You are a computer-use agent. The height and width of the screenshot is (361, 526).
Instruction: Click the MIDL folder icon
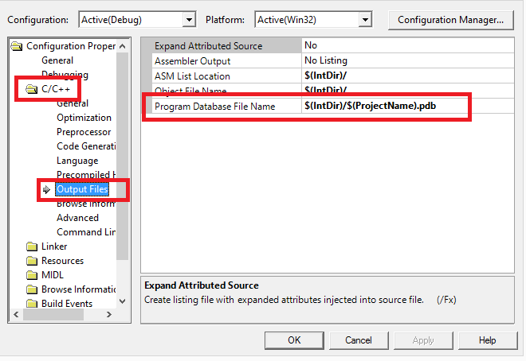pos(32,275)
